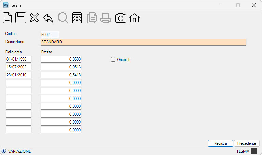Click the dark square next to TESMA
The image size is (262, 155).
pos(254,151)
